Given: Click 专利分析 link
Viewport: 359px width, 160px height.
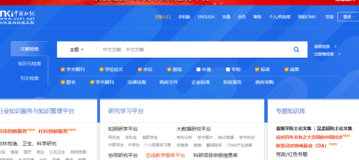Looking at the screenshot, I should [184, 138].
